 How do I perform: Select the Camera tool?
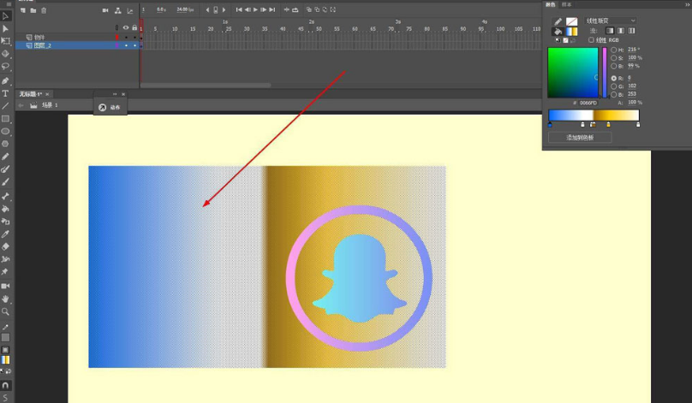[5, 286]
